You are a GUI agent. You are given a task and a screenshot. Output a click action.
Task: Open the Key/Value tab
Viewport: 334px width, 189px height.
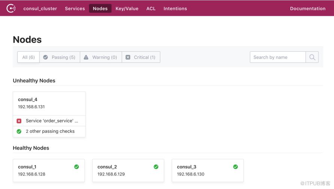pyautogui.click(x=127, y=9)
